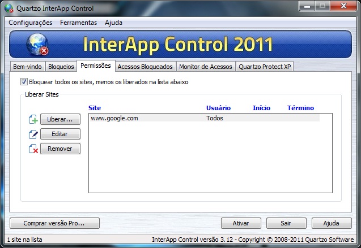
Task: Click the Site column header
Action: (x=95, y=108)
